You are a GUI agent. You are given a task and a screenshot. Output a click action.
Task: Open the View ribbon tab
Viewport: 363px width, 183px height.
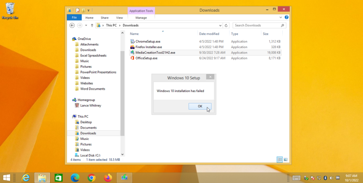[x=119, y=18]
